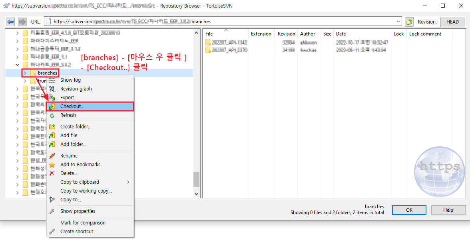Click the grey forward arrow button
The height and width of the screenshot is (240, 470).
pyautogui.click(x=22, y=22)
